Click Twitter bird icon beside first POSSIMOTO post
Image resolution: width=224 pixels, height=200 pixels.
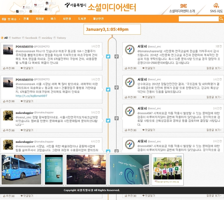(108, 57)
